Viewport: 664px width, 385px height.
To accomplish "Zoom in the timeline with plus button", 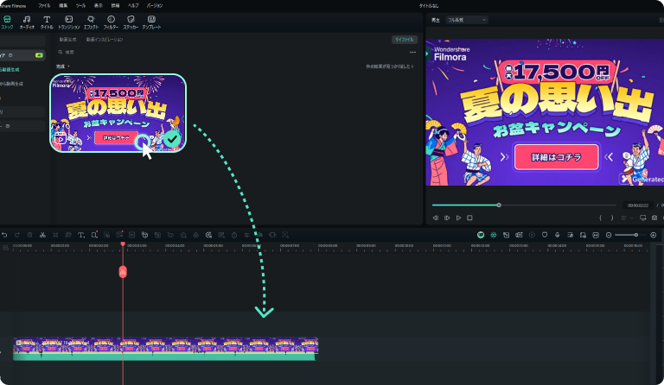I will 654,235.
